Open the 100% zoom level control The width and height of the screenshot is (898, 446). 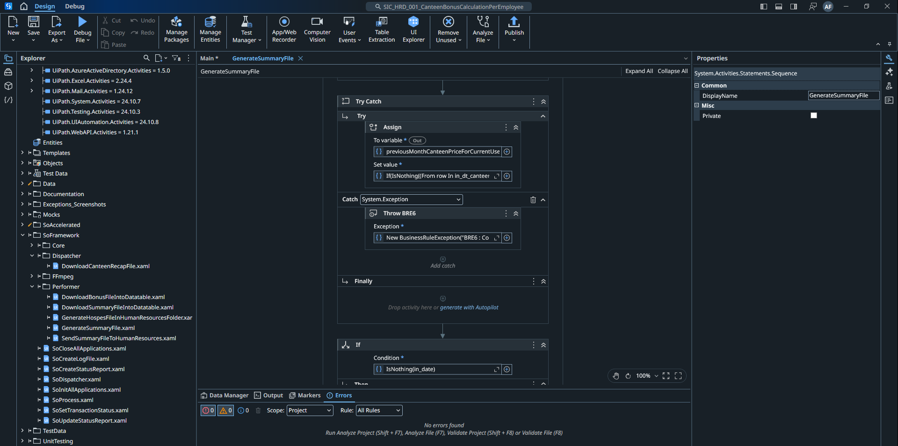tap(647, 376)
